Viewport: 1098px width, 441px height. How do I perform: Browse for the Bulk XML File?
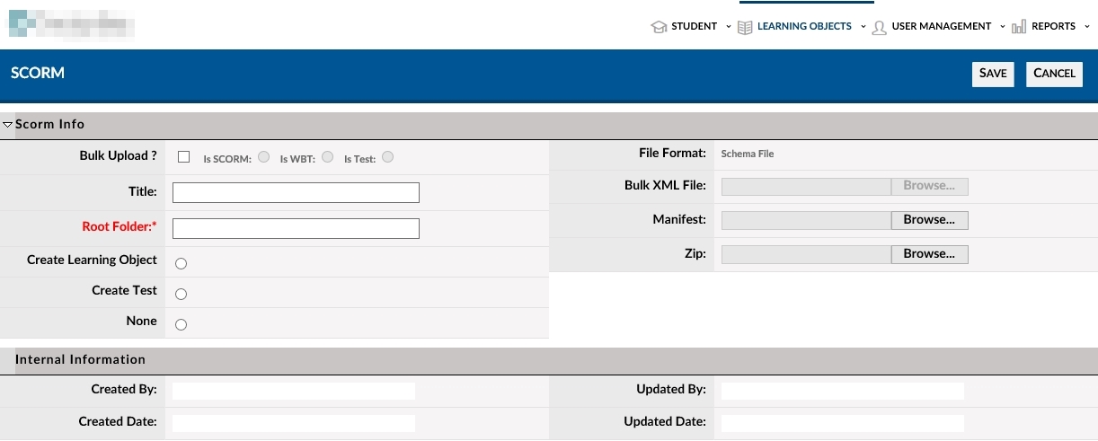click(x=929, y=186)
